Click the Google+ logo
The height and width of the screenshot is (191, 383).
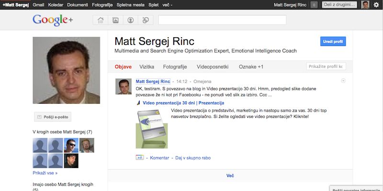pos(53,20)
